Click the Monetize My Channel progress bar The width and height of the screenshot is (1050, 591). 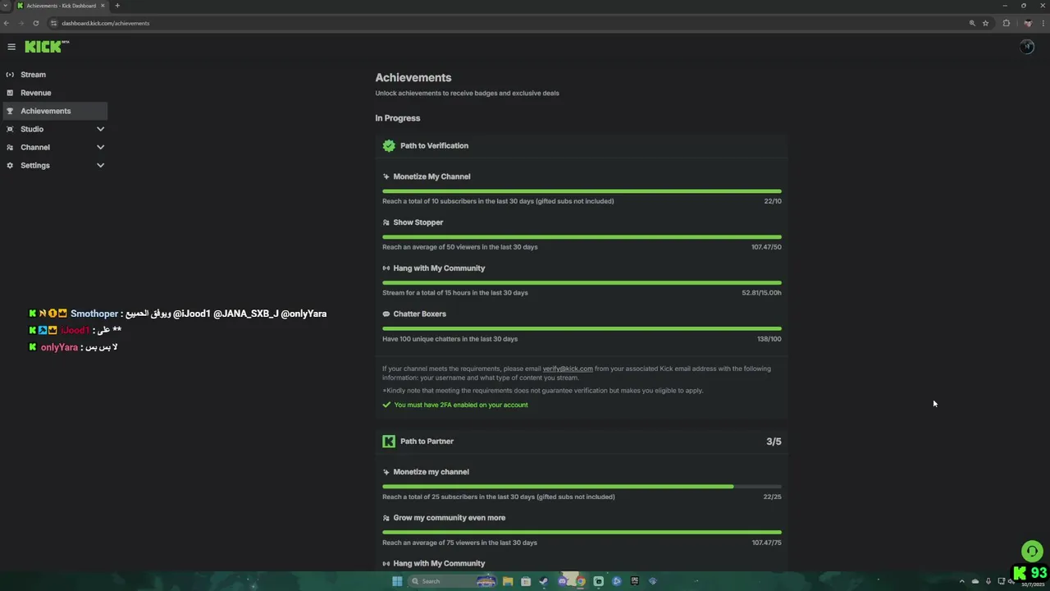[582, 191]
